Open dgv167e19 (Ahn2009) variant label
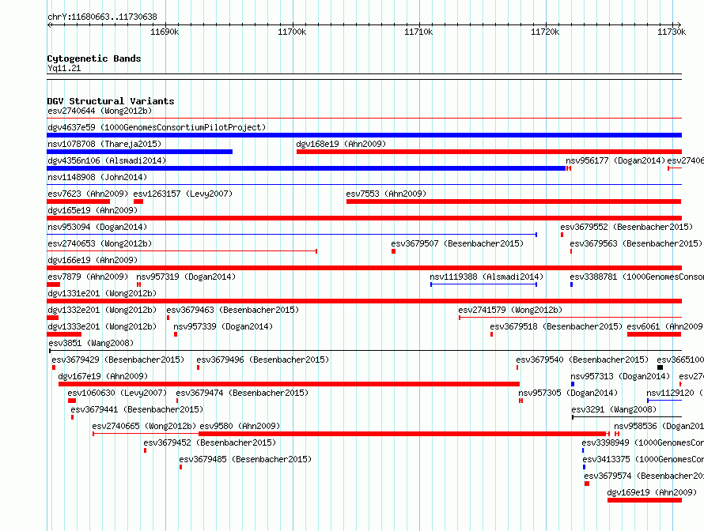 [x=103, y=376]
